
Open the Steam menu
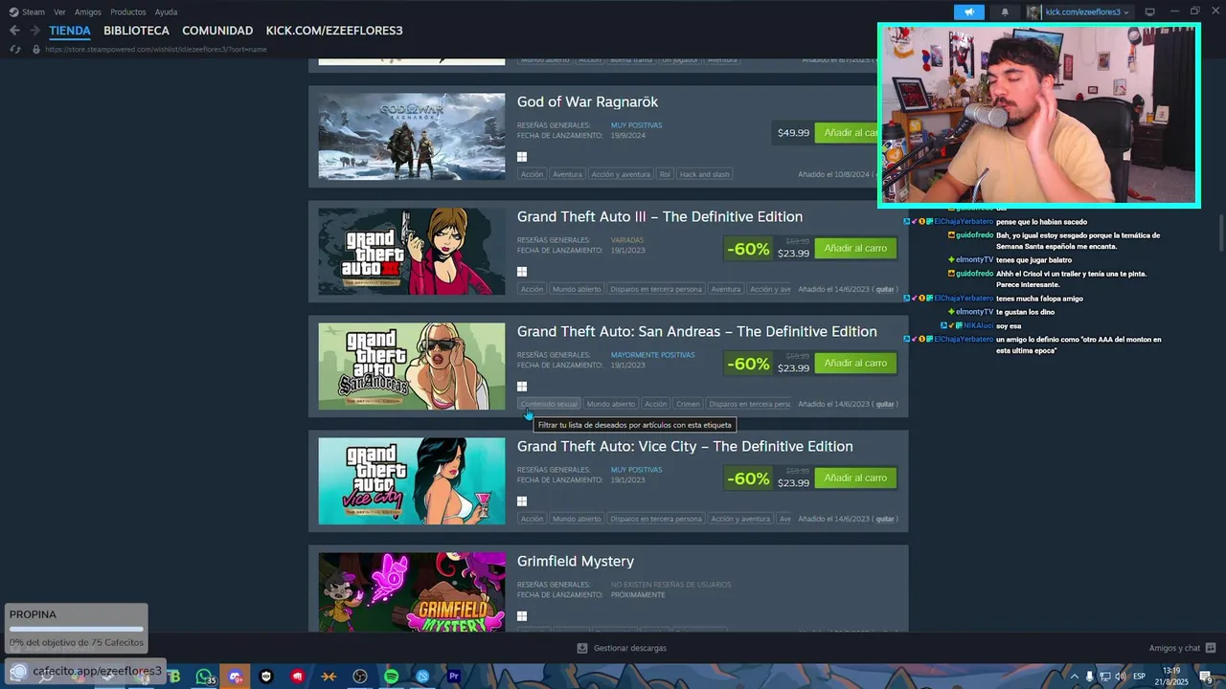(x=34, y=12)
